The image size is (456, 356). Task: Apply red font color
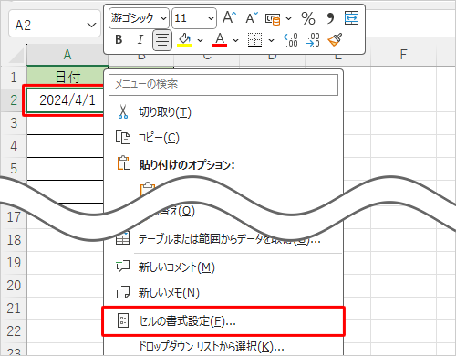(x=220, y=40)
